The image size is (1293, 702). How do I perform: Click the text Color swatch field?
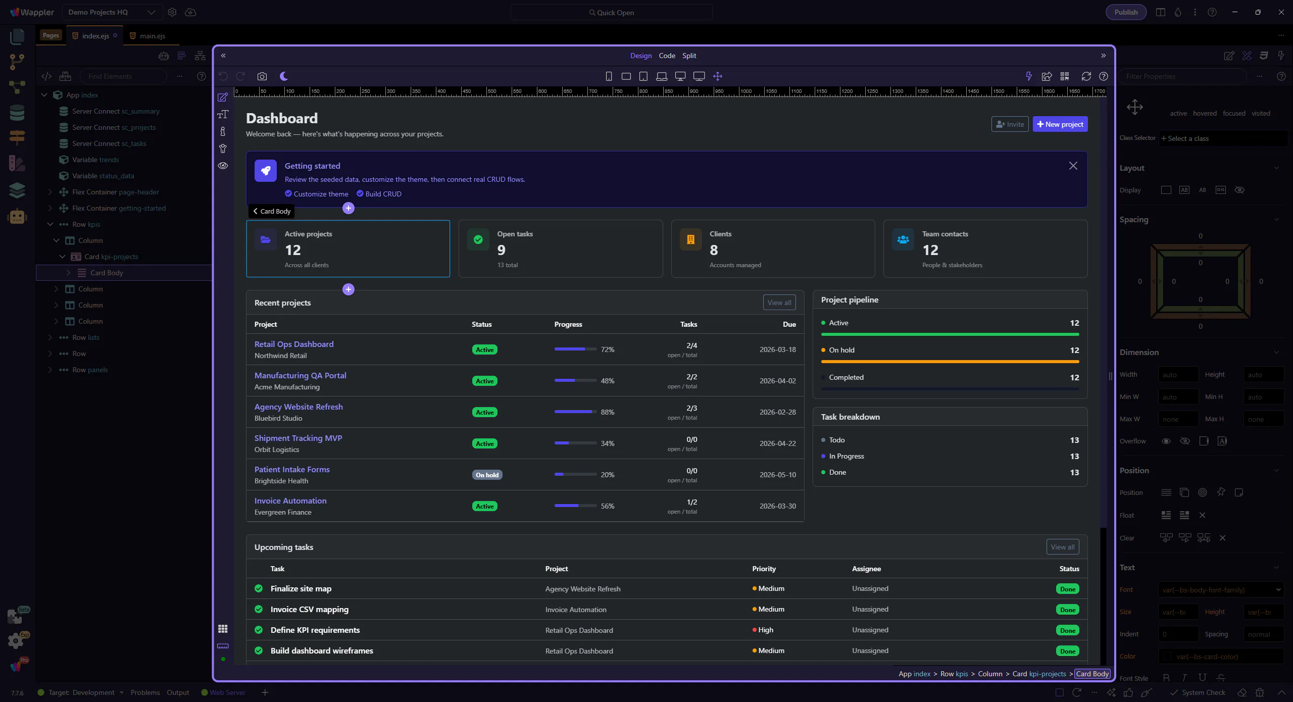point(1167,657)
